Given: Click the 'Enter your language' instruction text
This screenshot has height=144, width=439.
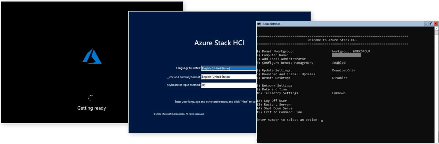Looking at the screenshot, I should tap(215, 102).
